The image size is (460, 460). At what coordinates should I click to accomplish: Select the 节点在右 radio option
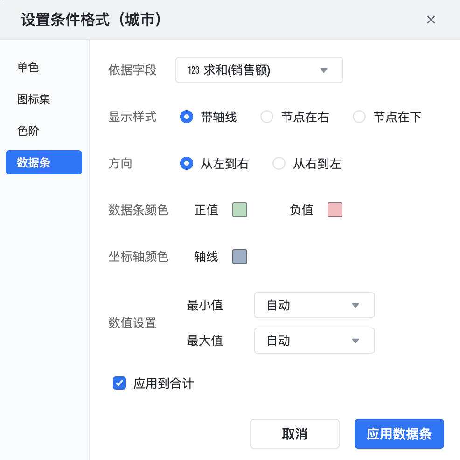pyautogui.click(x=267, y=117)
